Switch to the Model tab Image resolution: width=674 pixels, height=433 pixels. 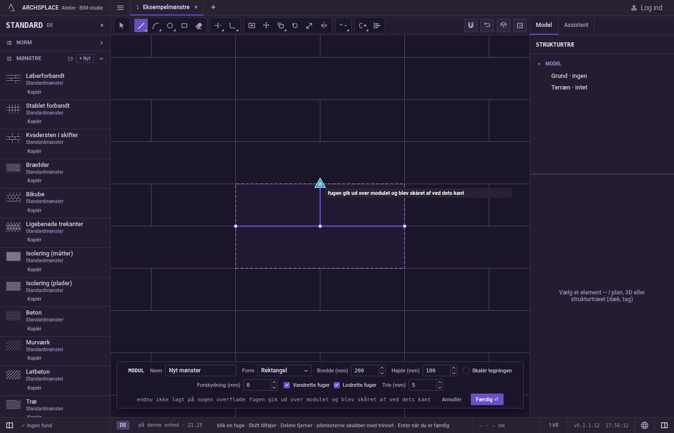coord(544,25)
